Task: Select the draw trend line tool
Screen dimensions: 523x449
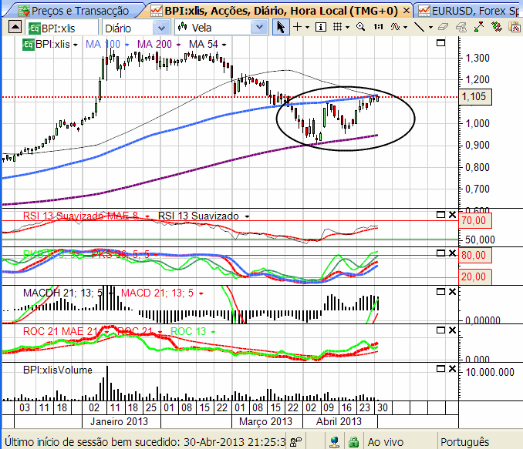Action: point(420,27)
